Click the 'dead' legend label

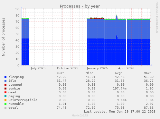click(x=12, y=92)
